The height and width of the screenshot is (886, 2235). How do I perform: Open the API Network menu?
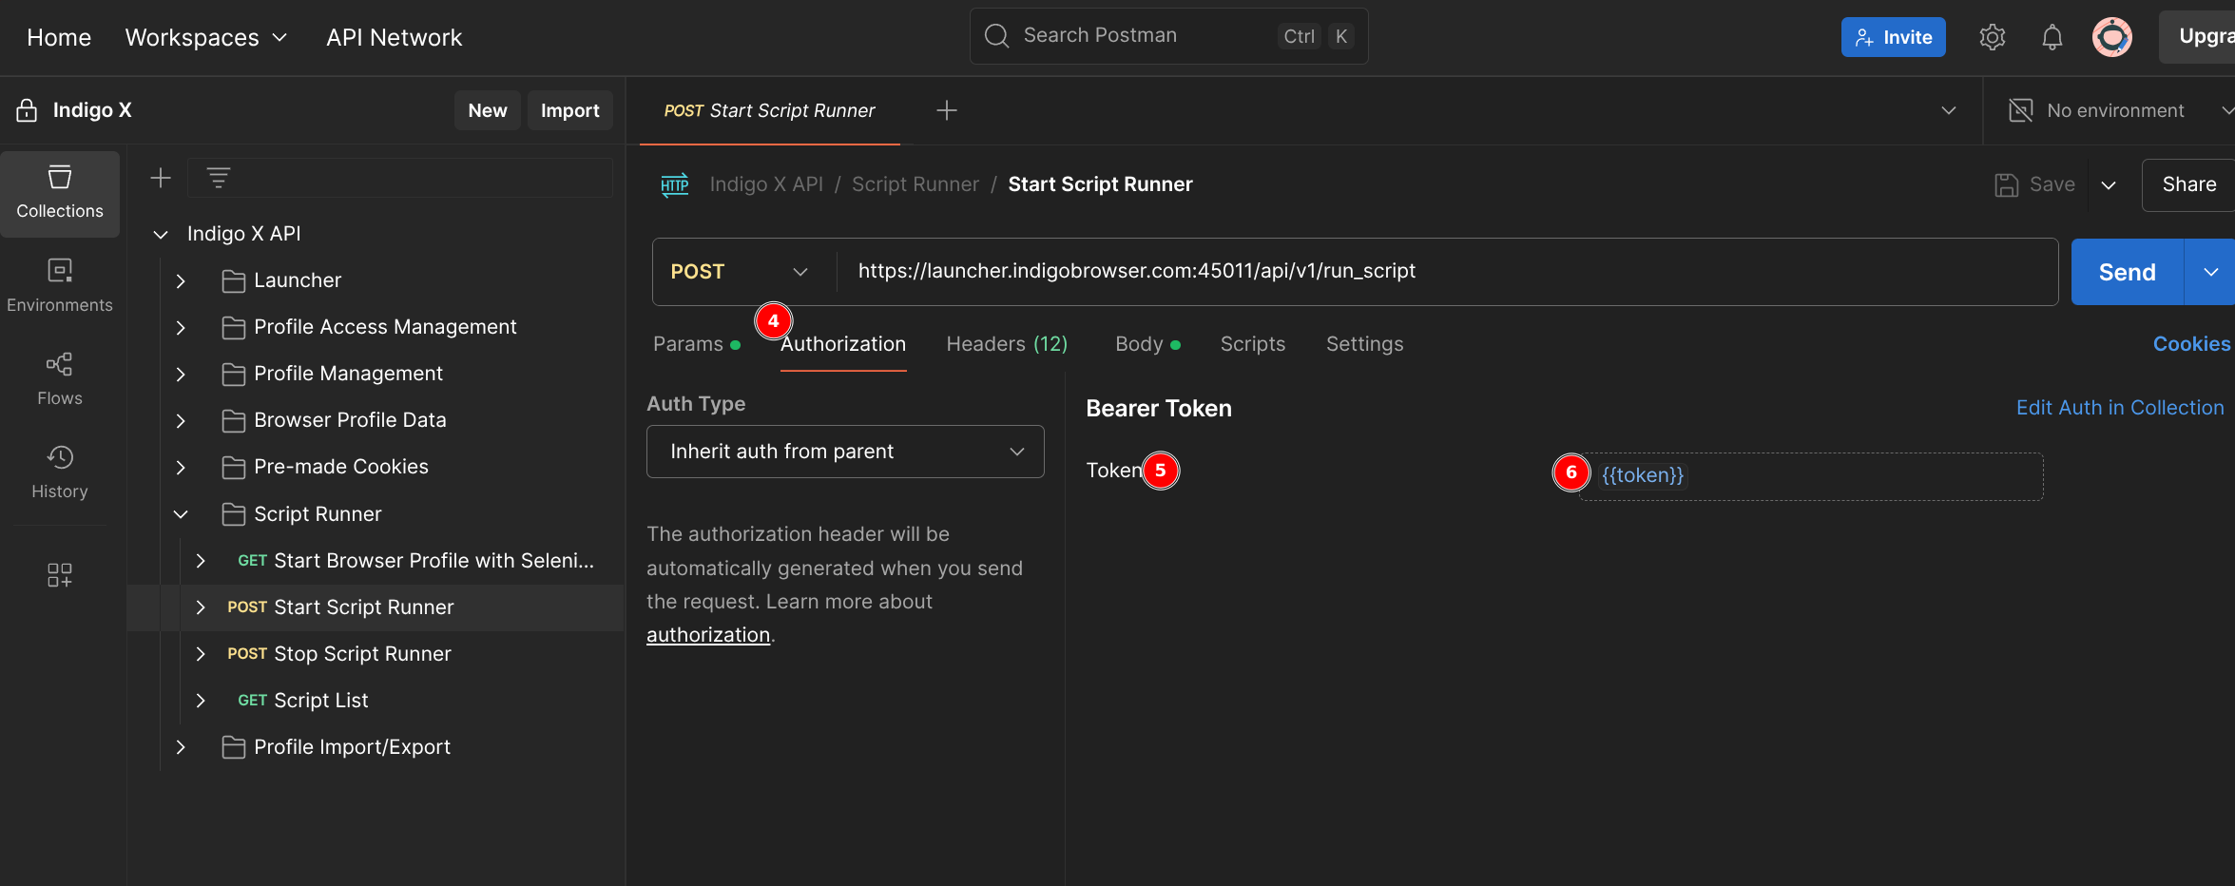click(395, 37)
